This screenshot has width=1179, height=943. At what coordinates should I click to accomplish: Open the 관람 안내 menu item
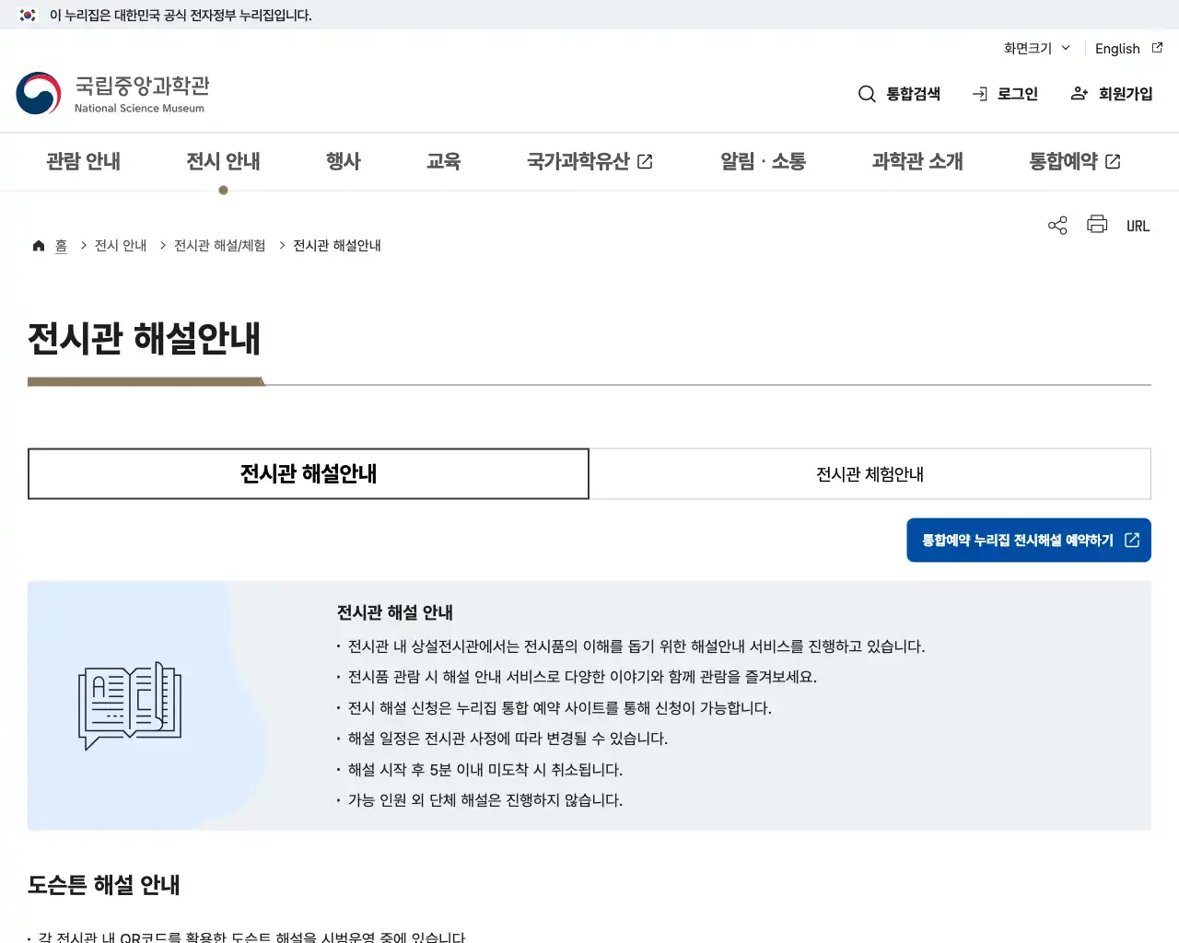click(x=84, y=161)
